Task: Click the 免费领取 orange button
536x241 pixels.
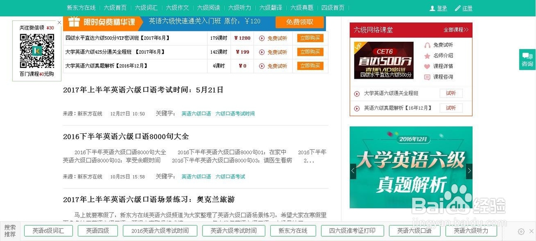Action: click(300, 22)
